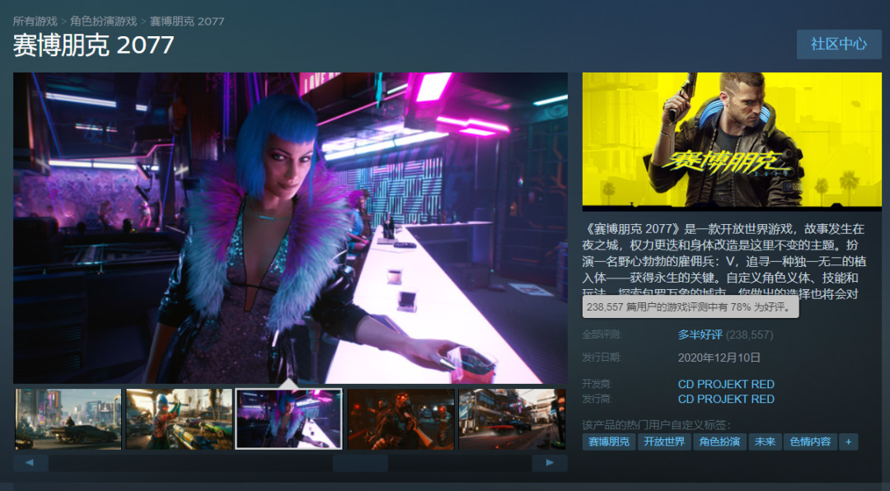Image resolution: width=890 pixels, height=491 pixels.
Task: Select the fourth dark red cyborg thumbnail
Action: (400, 419)
